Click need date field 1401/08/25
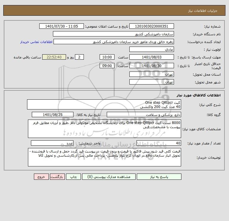Image resolution: width=229 pixels, height=221 pixels. pos(53,115)
